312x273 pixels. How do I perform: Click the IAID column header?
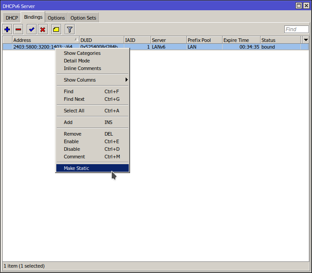pos(137,40)
